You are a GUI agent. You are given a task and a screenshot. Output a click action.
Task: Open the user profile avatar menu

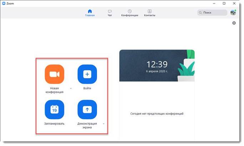point(233,12)
